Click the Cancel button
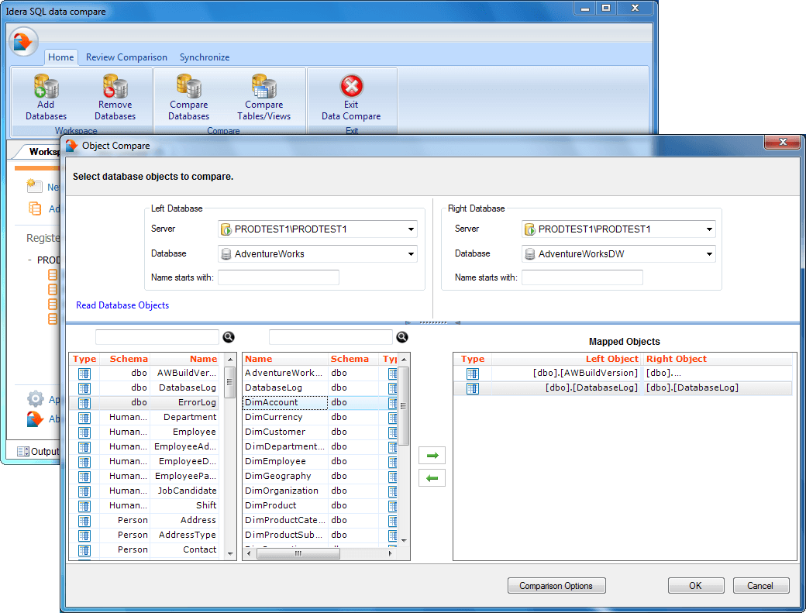This screenshot has width=806, height=613. pyautogui.click(x=760, y=586)
